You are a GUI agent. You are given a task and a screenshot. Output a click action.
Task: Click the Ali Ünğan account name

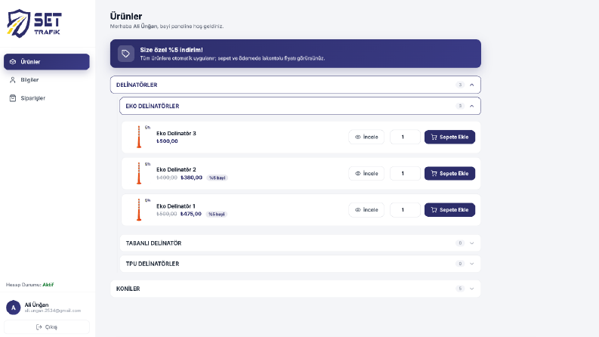(37, 305)
